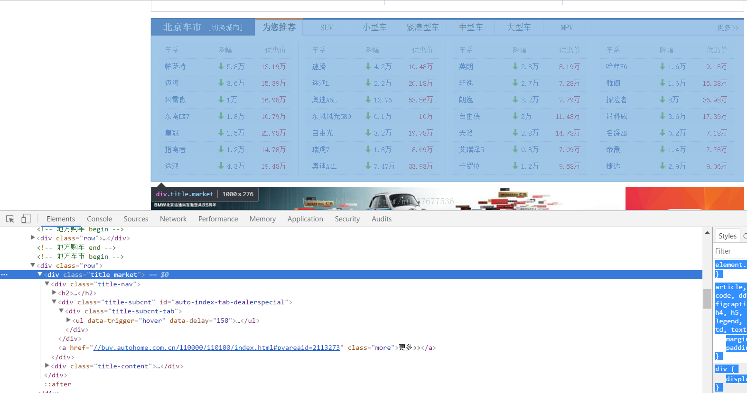
Task: Open the 英朗 car link
Action: [466, 66]
